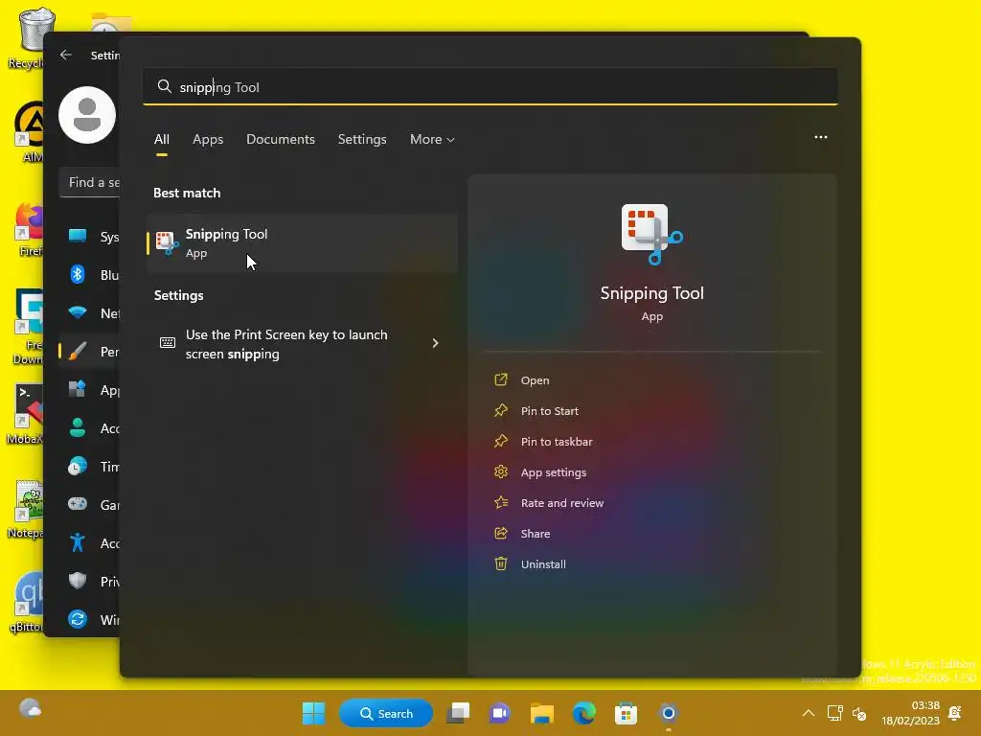
Task: Select Accessibility figure in the Settings sidebar
Action: point(78,542)
